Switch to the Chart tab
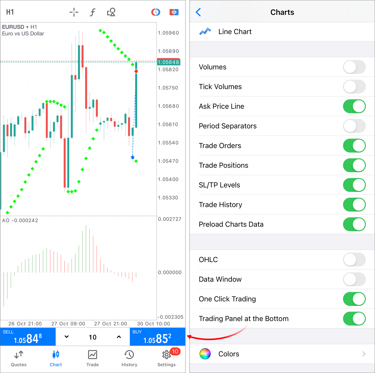Image resolution: width=375 pixels, height=373 pixels. coord(55,358)
